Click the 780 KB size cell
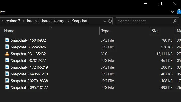This screenshot has width=181, height=102. pyautogui.click(x=167, y=40)
